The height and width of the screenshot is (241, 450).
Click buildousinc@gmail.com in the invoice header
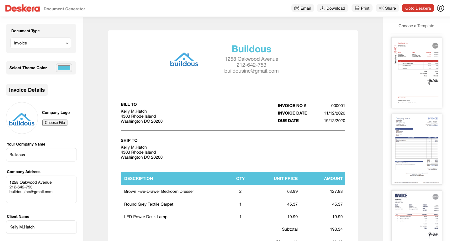point(251,71)
